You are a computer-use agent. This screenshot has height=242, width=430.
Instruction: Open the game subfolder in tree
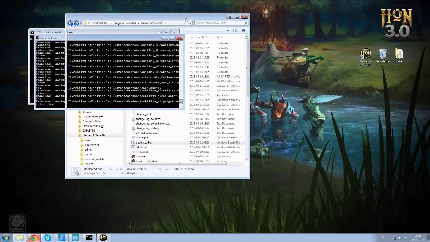(x=88, y=154)
